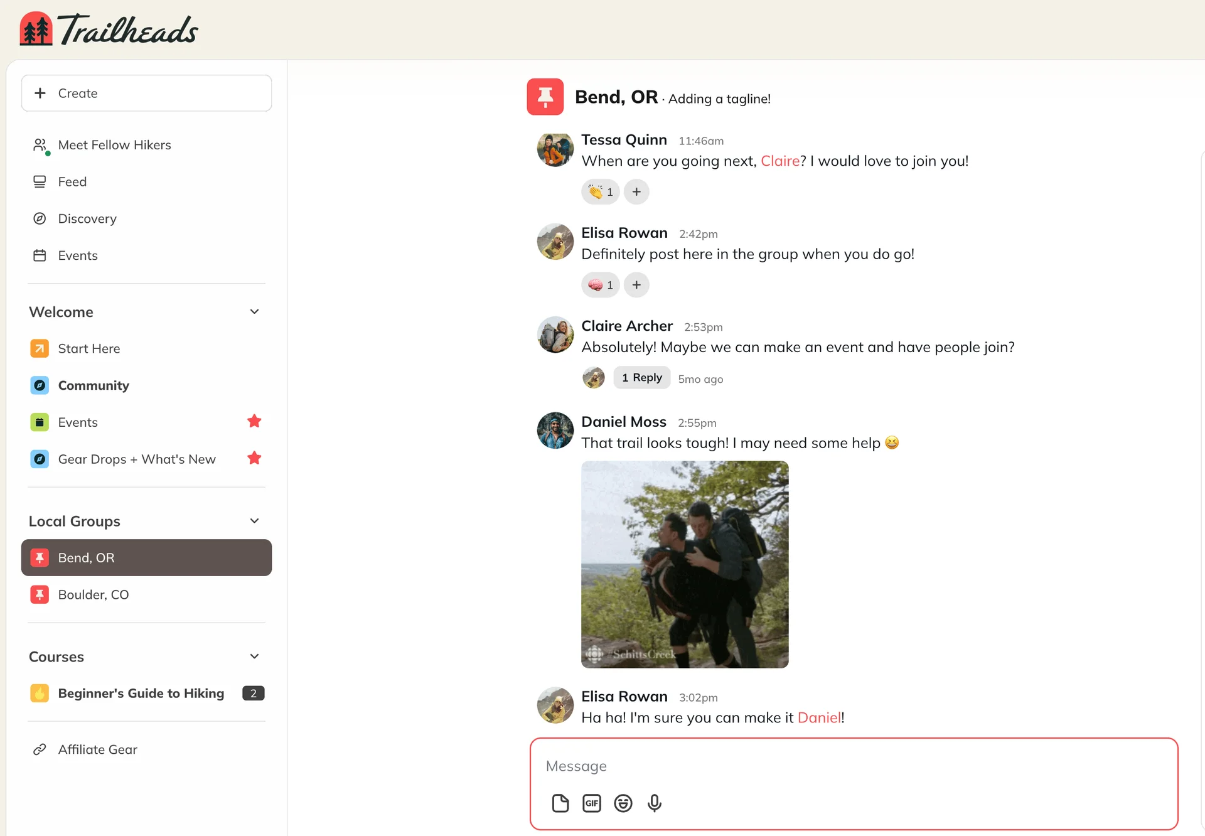Open Affiliate Gear link
1205x836 pixels.
coord(146,749)
